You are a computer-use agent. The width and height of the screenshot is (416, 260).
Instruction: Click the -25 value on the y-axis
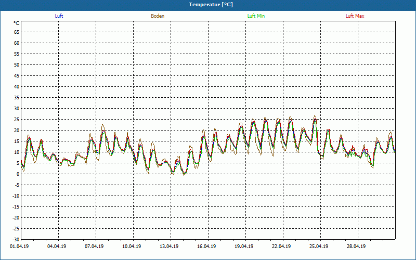pos(16,229)
